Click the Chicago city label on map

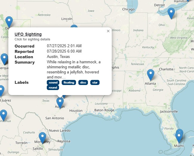[x=128, y=9]
